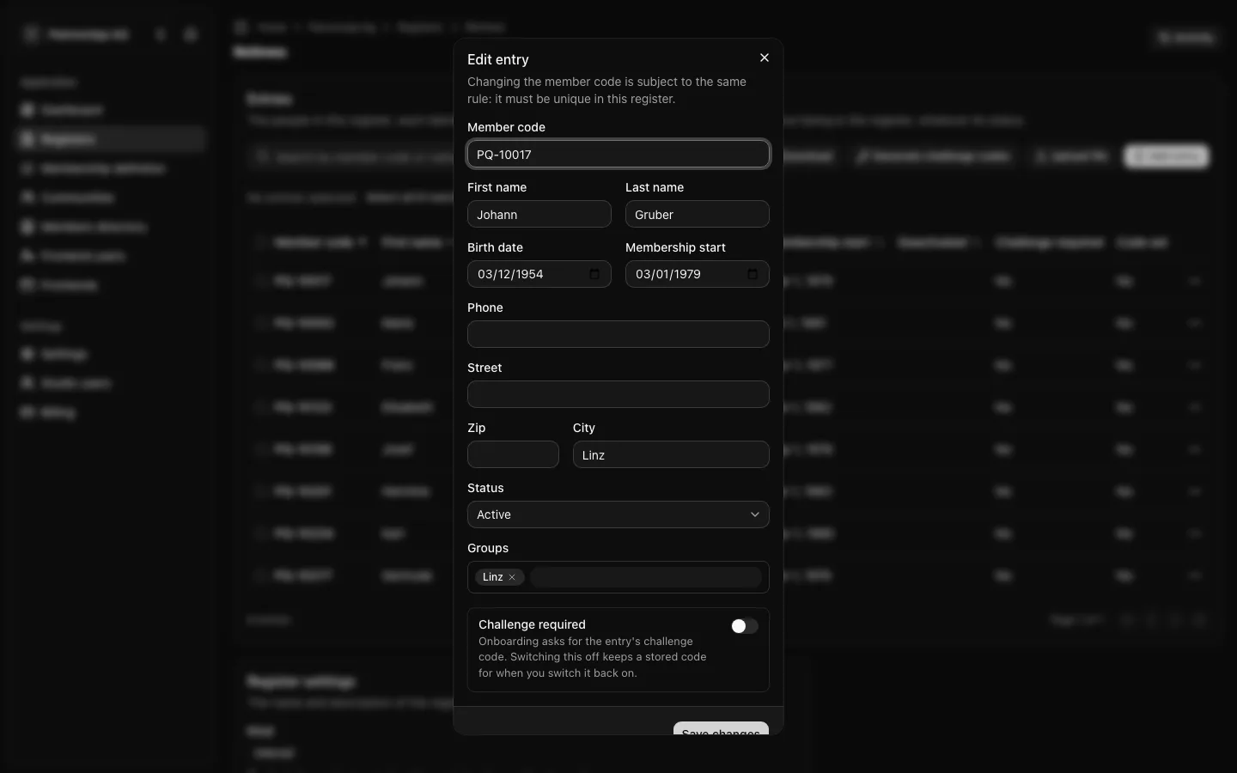1237x773 pixels.
Task: Open the Birth date calendar picker
Action: 594,274
